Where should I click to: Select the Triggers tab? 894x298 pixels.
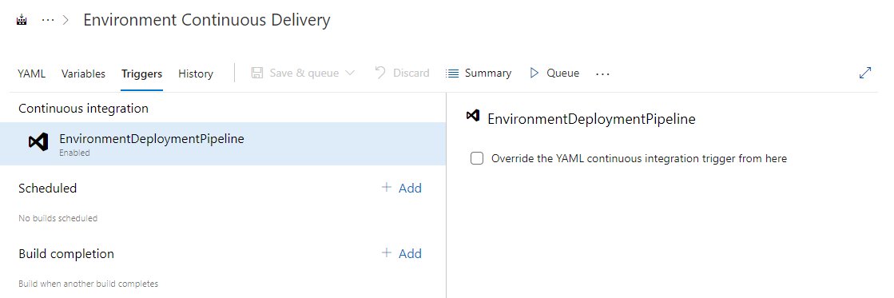[141, 74]
